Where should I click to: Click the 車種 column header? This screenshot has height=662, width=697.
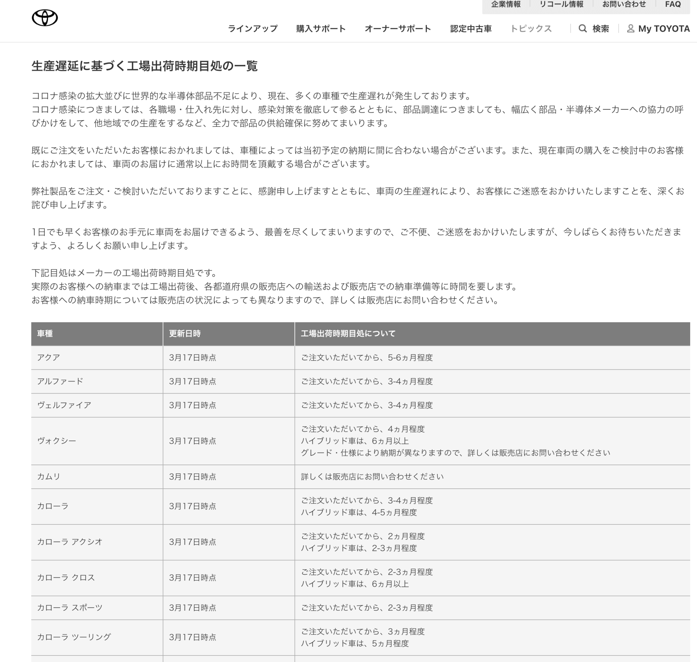click(x=97, y=333)
